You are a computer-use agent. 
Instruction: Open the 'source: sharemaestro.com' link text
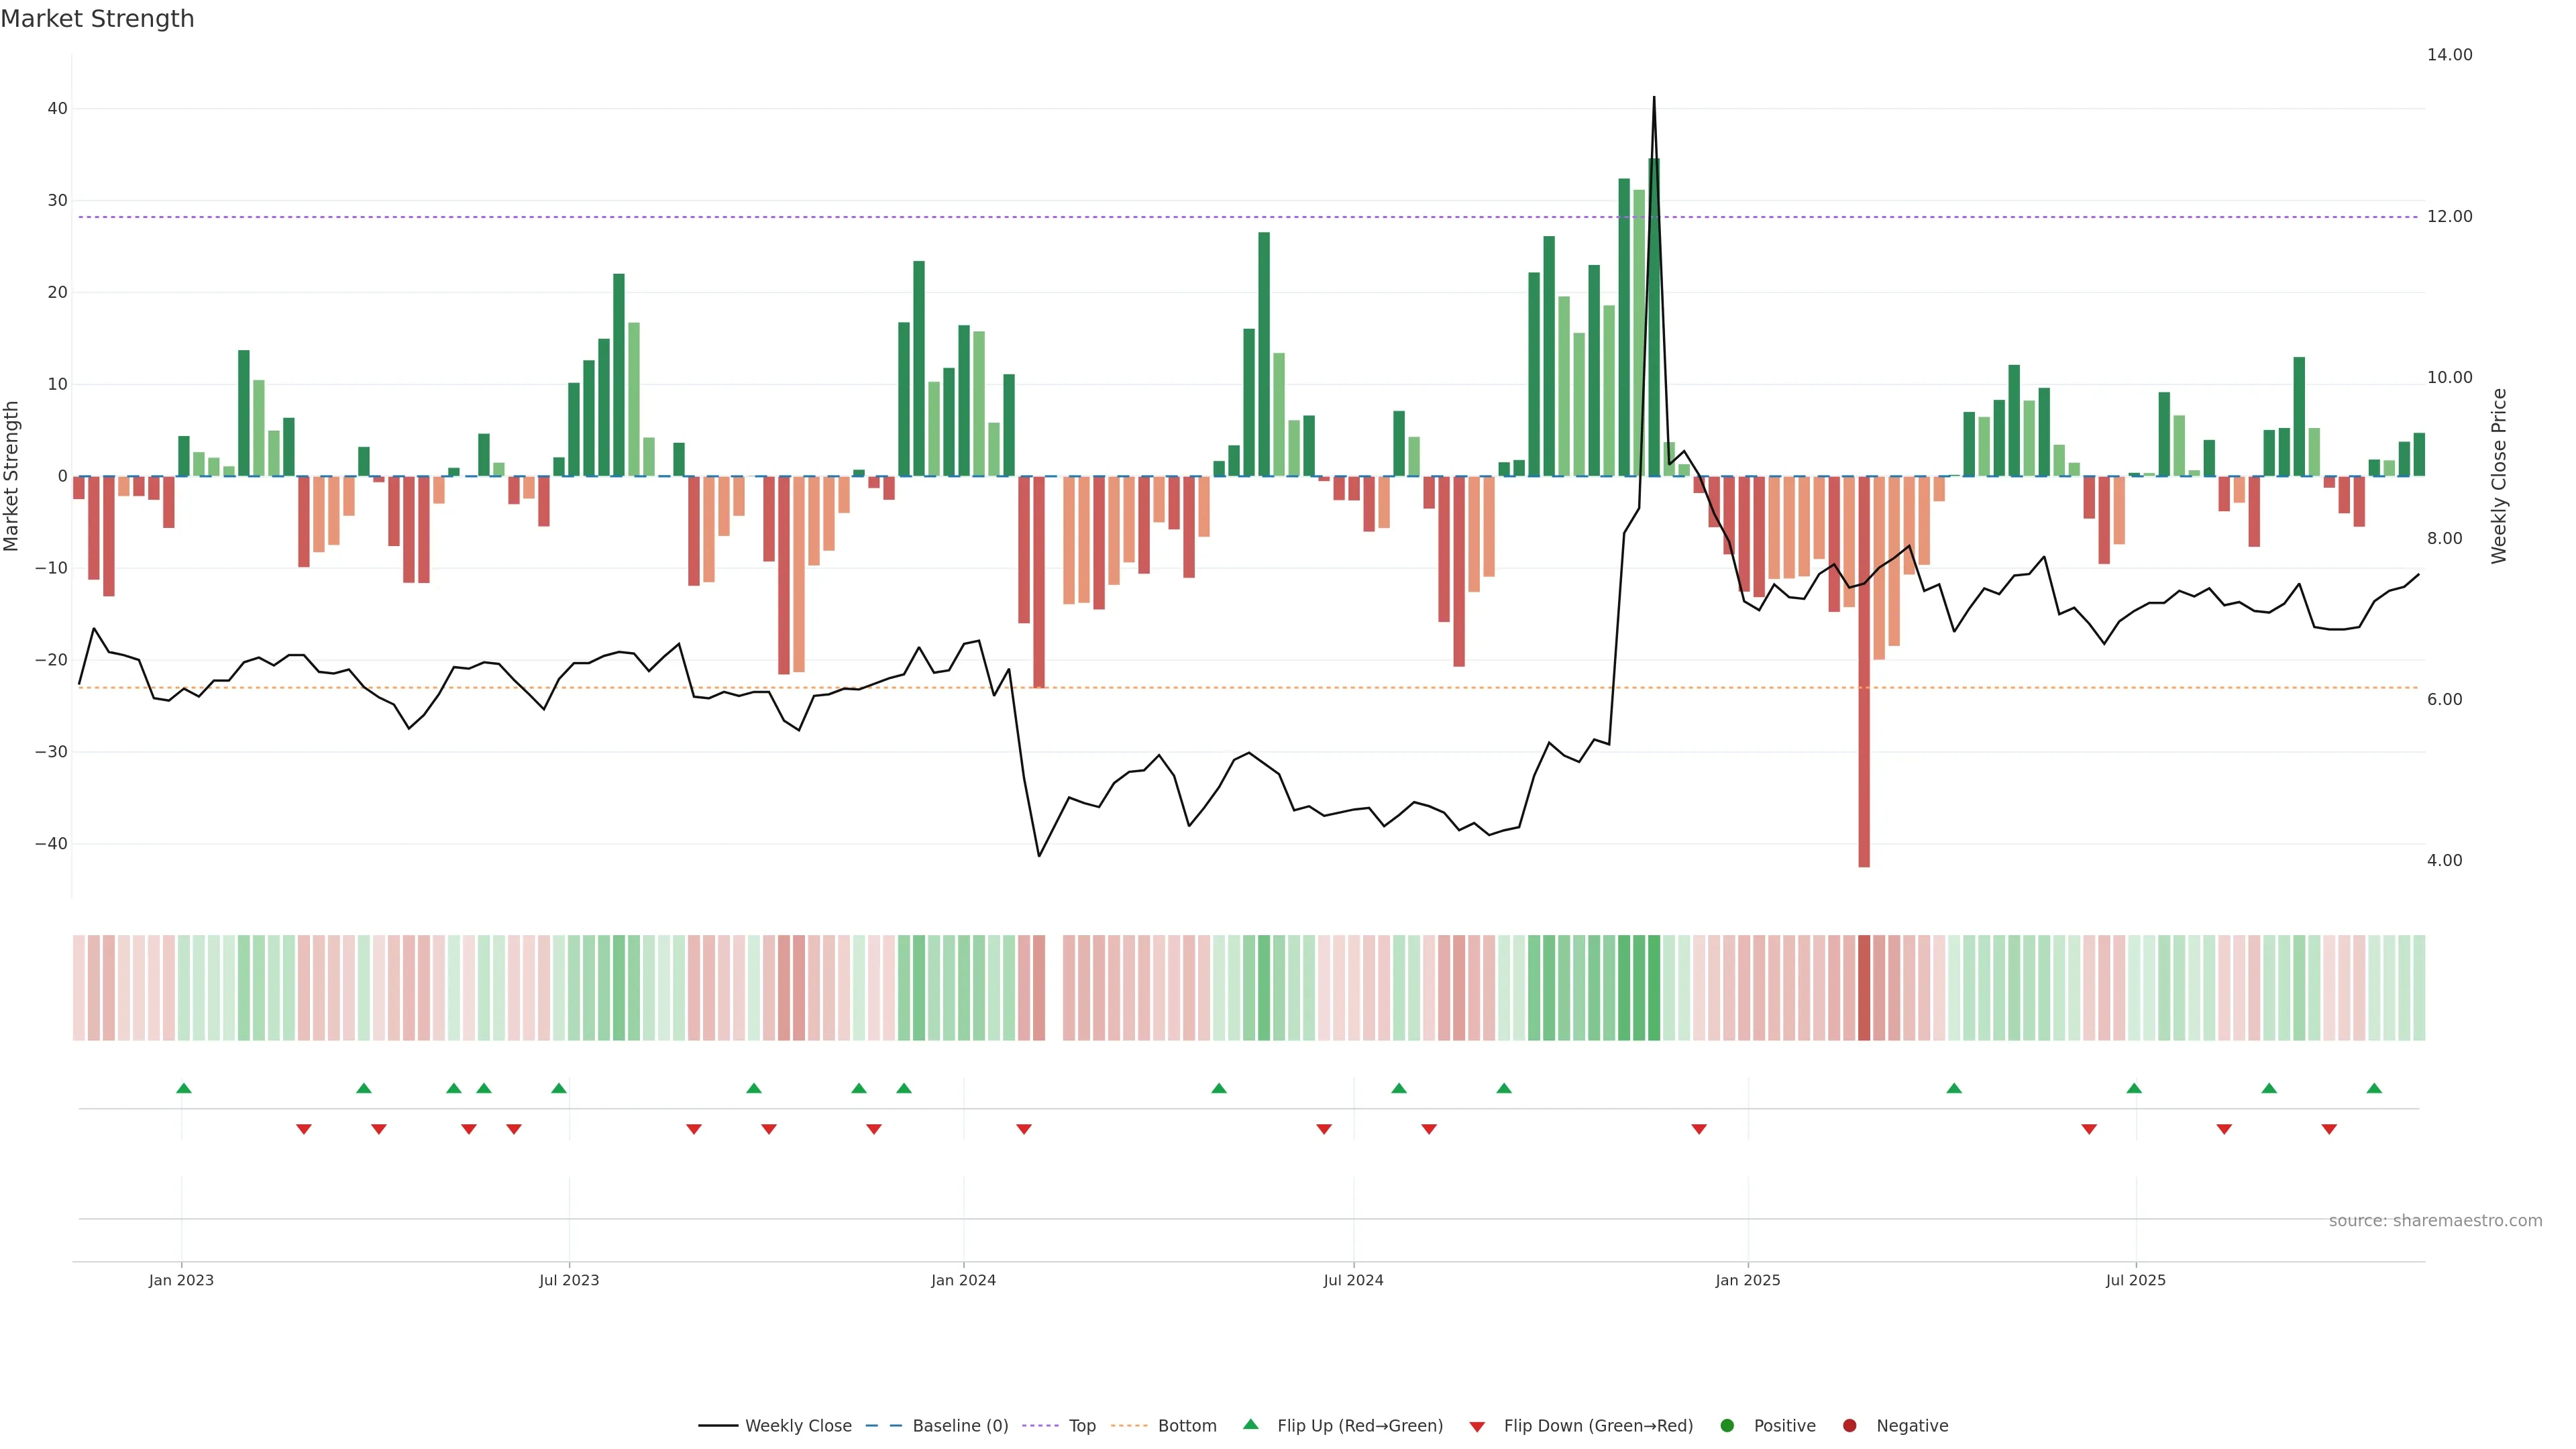pos(2435,1221)
